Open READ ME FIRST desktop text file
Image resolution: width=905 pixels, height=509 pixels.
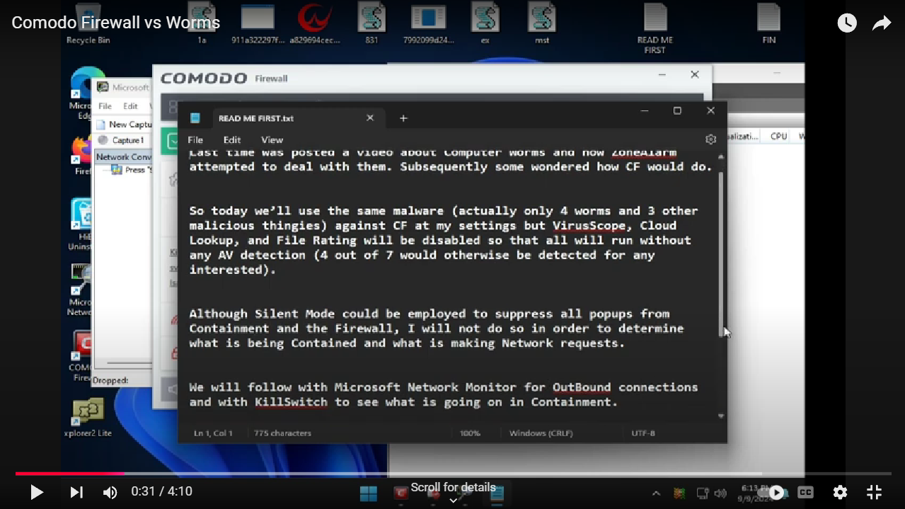[655, 28]
